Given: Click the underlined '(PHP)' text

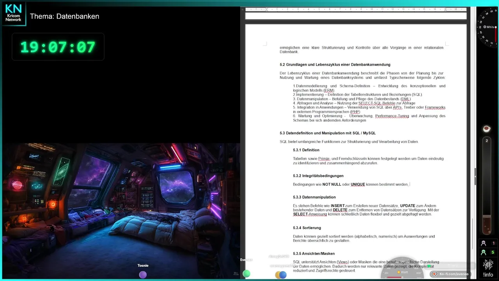Looking at the screenshot, I should click(355, 112).
